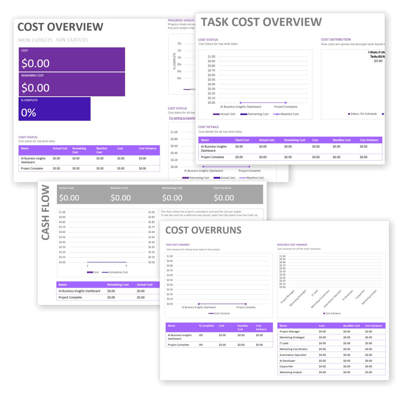Select the purple COST tile in Cost Overview
The width and height of the screenshot is (404, 400).
click(x=72, y=60)
